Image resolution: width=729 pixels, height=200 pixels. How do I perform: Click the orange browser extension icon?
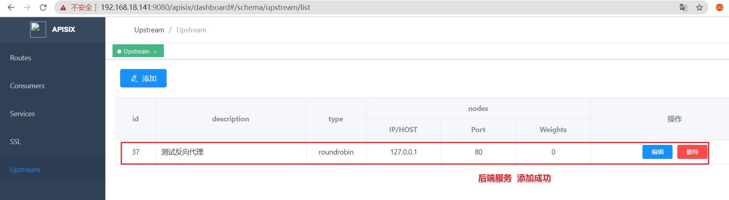[719, 8]
